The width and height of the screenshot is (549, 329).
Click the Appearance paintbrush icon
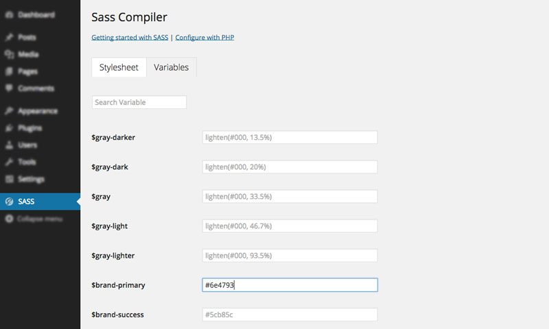pyautogui.click(x=10, y=111)
